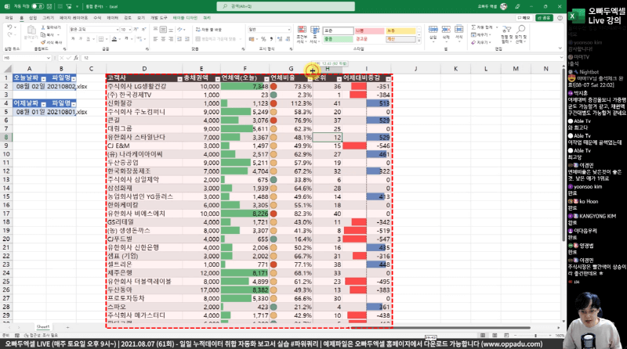Viewport: 627px width, 349px height.
Task: Open number format dropdown (일반)
Action: pos(288,30)
